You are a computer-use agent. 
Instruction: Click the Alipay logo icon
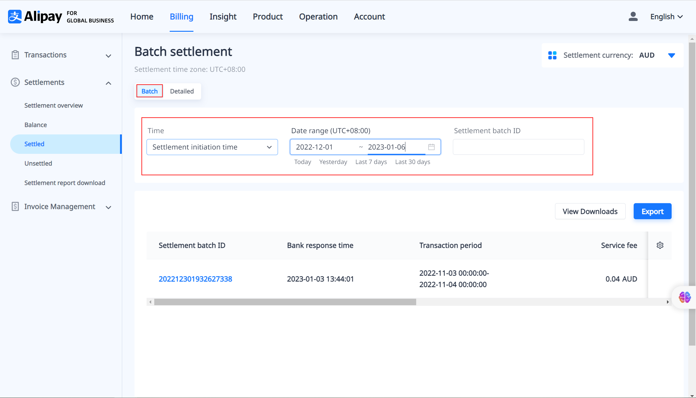(x=15, y=17)
